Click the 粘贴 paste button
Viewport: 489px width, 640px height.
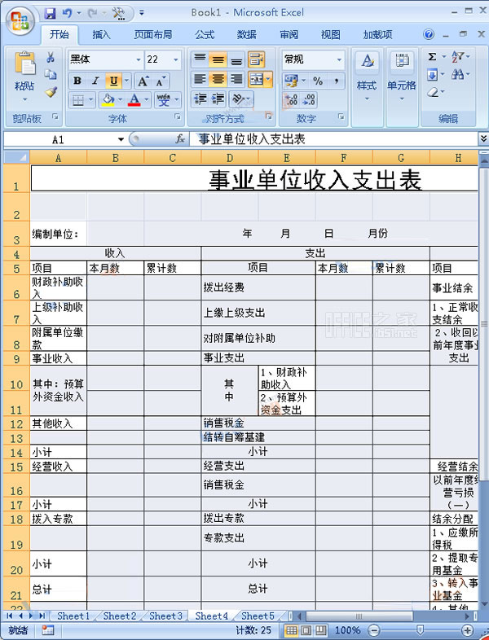coord(24,73)
